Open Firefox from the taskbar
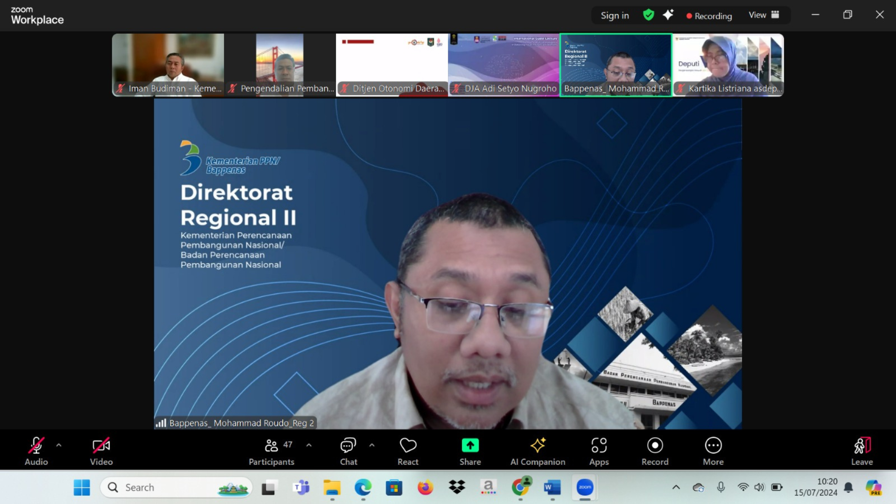 click(x=425, y=488)
